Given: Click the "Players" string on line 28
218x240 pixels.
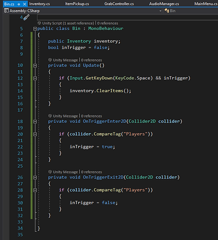Looking at the screenshot, I should [x=135, y=190].
